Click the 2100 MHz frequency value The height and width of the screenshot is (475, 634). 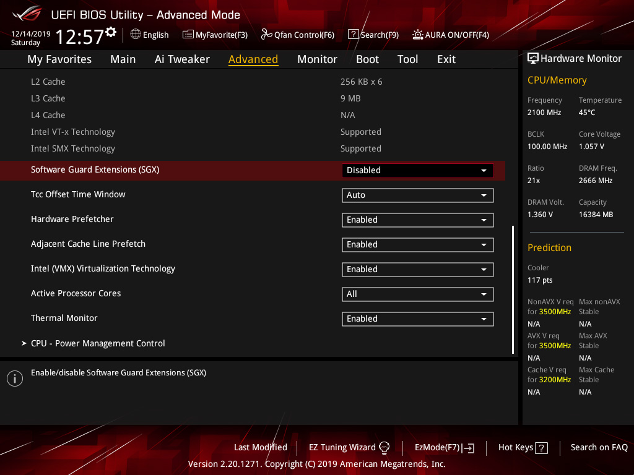pos(544,113)
